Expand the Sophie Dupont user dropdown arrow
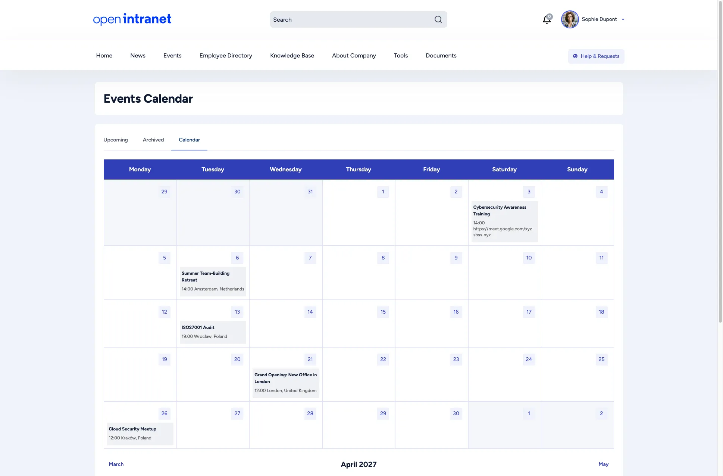Image resolution: width=723 pixels, height=476 pixels. (x=623, y=19)
